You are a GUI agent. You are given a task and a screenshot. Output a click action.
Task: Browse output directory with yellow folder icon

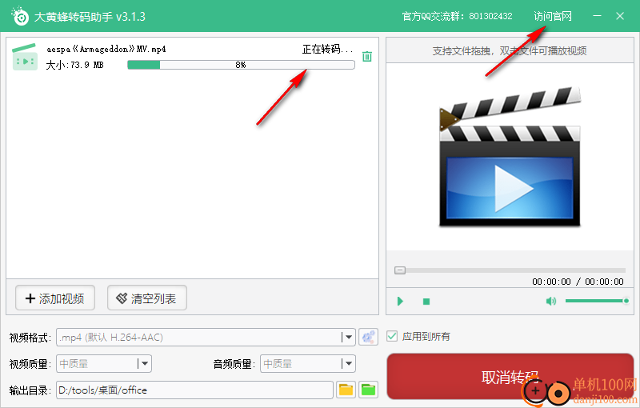click(x=346, y=390)
